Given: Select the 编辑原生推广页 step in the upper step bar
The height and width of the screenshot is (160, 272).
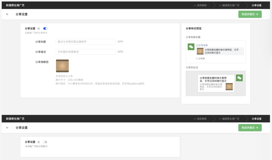Looking at the screenshot, I should point(229,5).
